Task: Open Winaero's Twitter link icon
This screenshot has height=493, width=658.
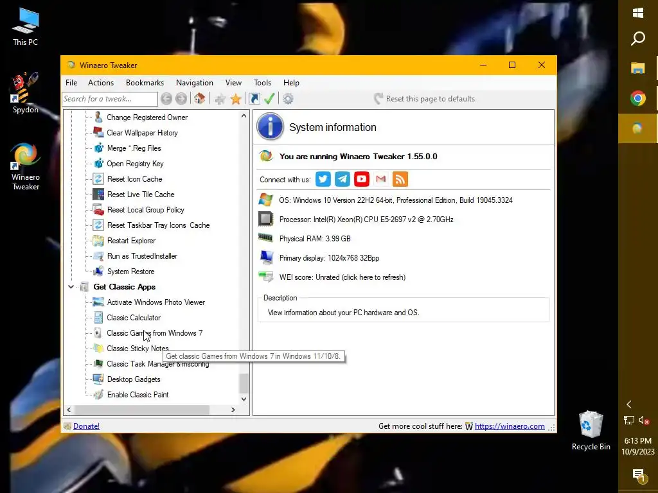Action: click(x=323, y=180)
